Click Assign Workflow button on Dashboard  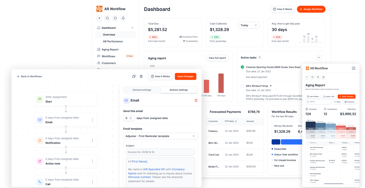click(311, 9)
